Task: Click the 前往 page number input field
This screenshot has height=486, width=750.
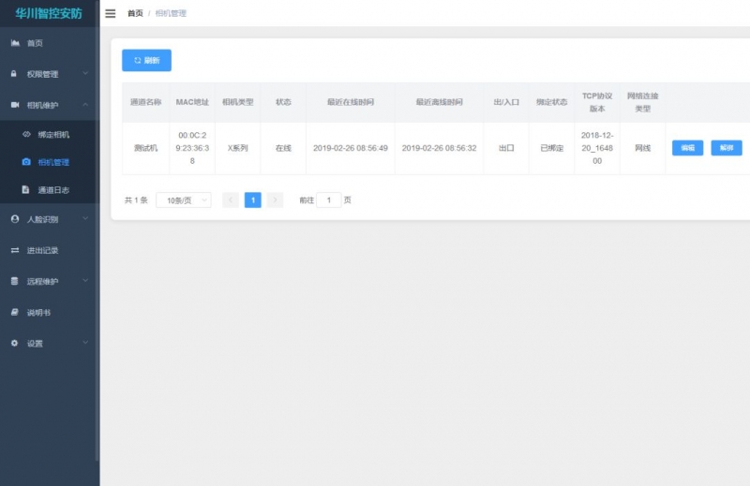Action: coord(328,200)
